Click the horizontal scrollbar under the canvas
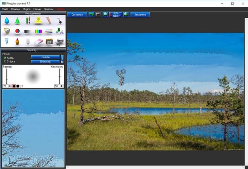Image resolution: width=248 pixels, height=169 pixels. click(x=156, y=167)
